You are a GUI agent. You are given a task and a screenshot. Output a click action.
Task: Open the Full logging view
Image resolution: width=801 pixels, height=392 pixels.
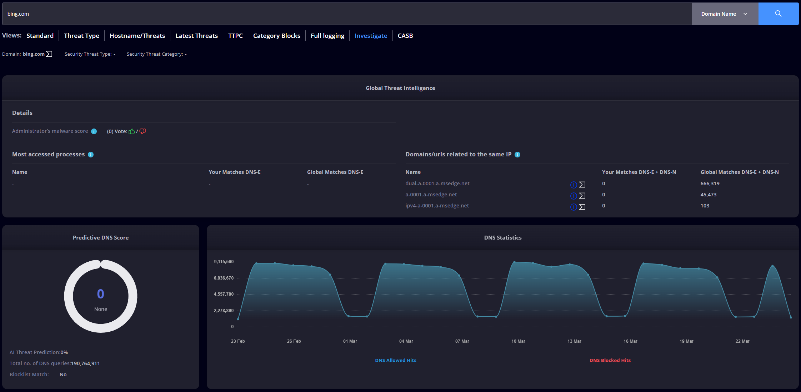coord(327,36)
